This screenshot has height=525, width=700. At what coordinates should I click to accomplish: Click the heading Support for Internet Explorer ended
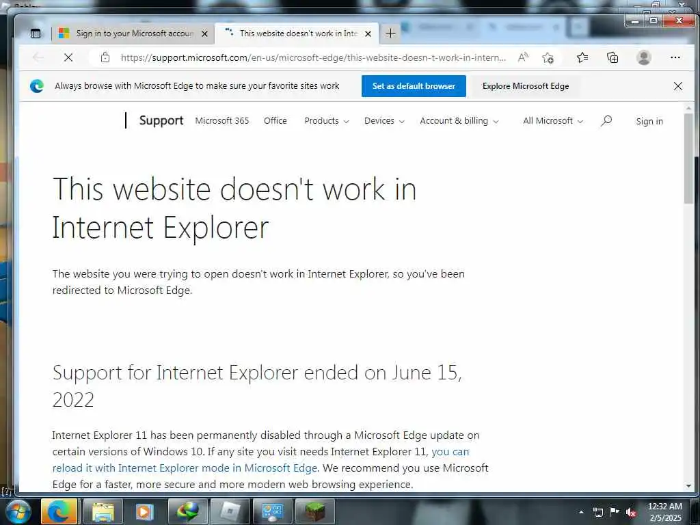[x=257, y=386]
